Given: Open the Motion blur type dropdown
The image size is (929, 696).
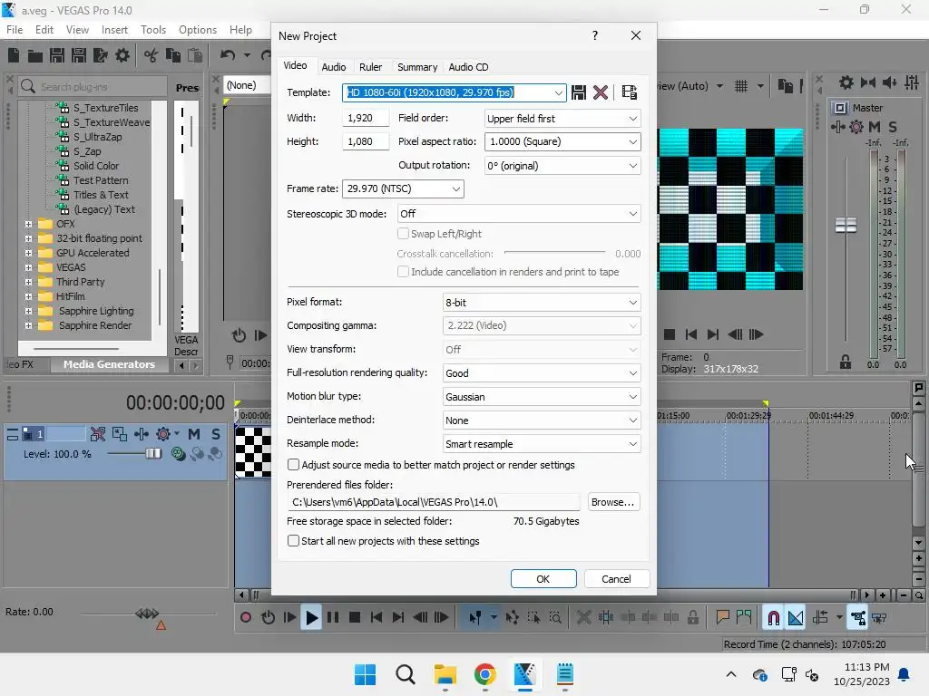Looking at the screenshot, I should click(542, 397).
